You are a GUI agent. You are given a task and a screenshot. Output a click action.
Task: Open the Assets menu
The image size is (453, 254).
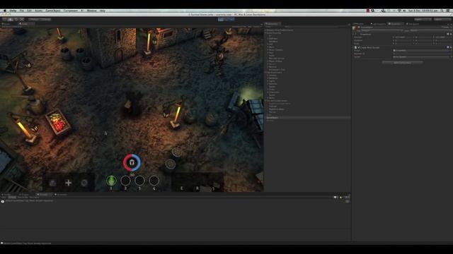point(39,11)
